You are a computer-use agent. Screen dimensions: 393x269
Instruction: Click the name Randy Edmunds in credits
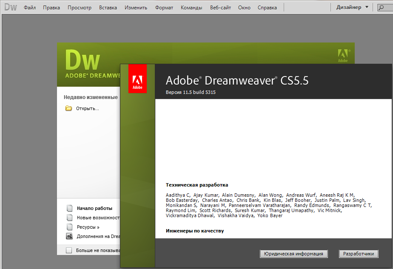click(x=311, y=205)
